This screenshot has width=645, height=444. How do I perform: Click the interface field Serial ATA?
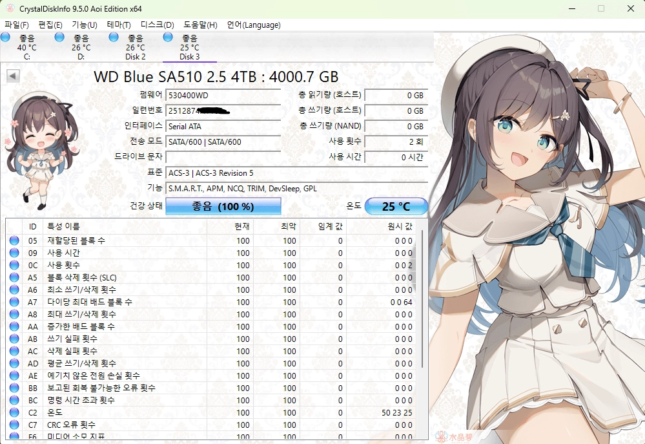(223, 127)
